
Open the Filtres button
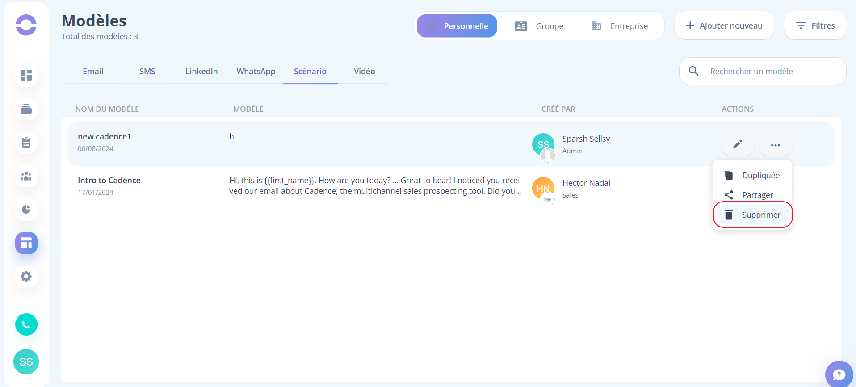[815, 25]
